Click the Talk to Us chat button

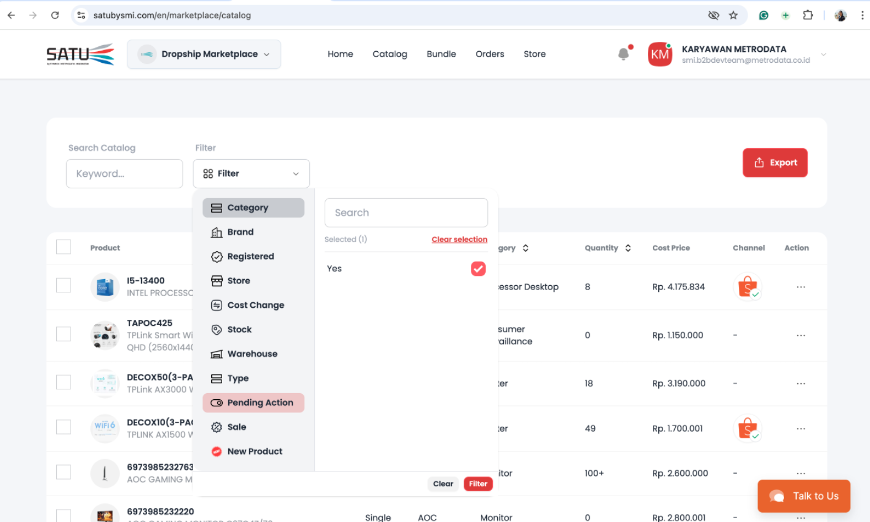[x=804, y=496]
